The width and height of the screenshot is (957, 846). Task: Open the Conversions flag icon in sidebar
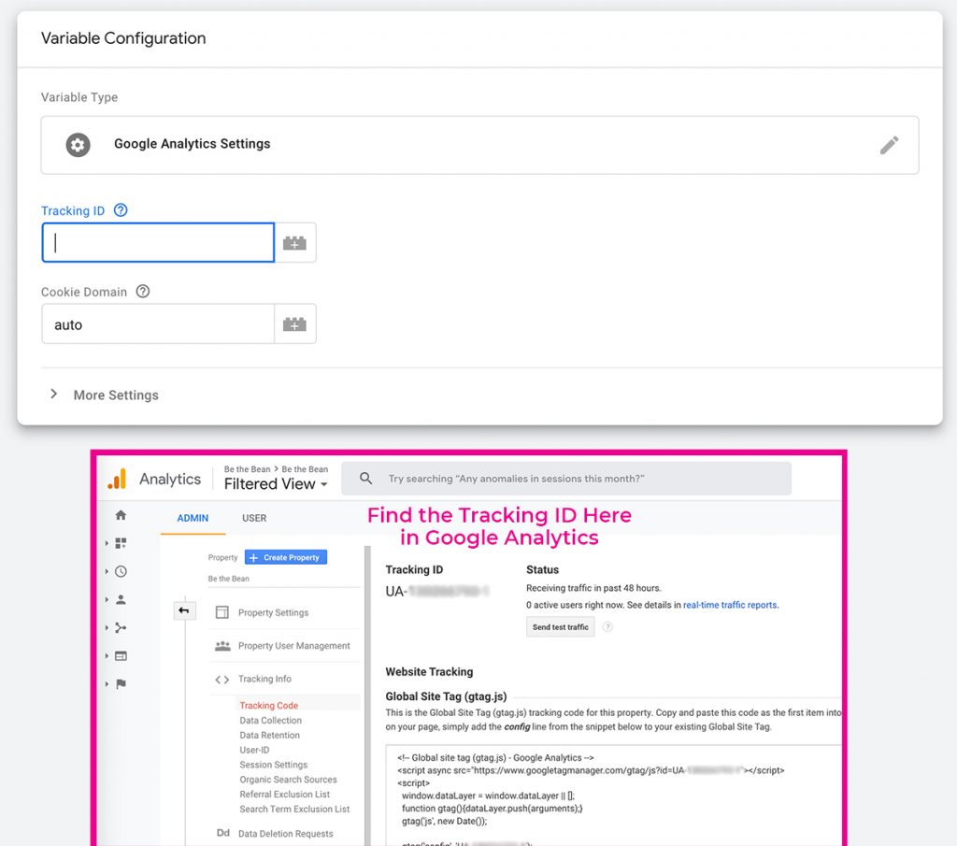point(121,683)
